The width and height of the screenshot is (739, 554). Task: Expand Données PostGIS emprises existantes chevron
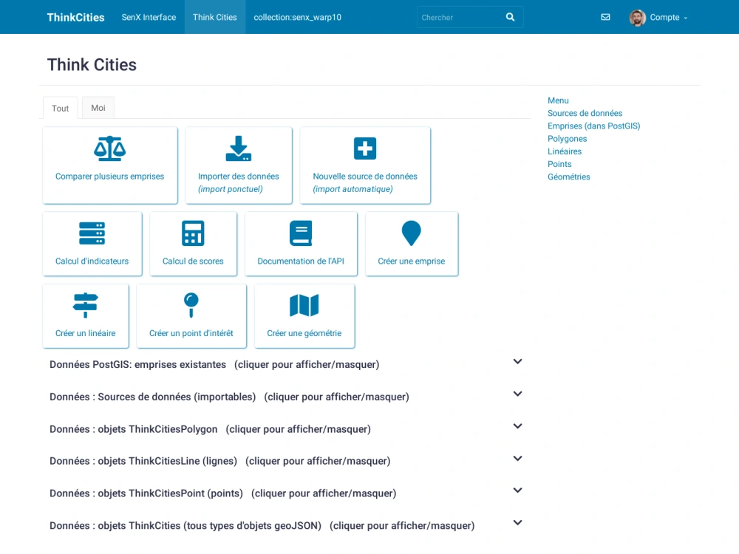517,362
